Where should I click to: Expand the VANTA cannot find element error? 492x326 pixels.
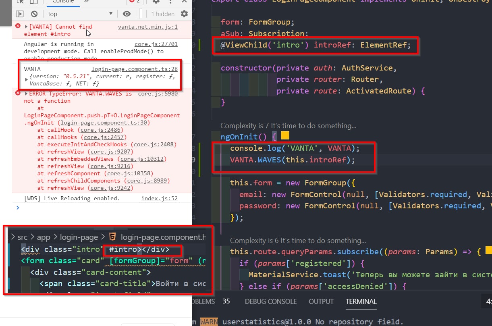tap(26, 27)
